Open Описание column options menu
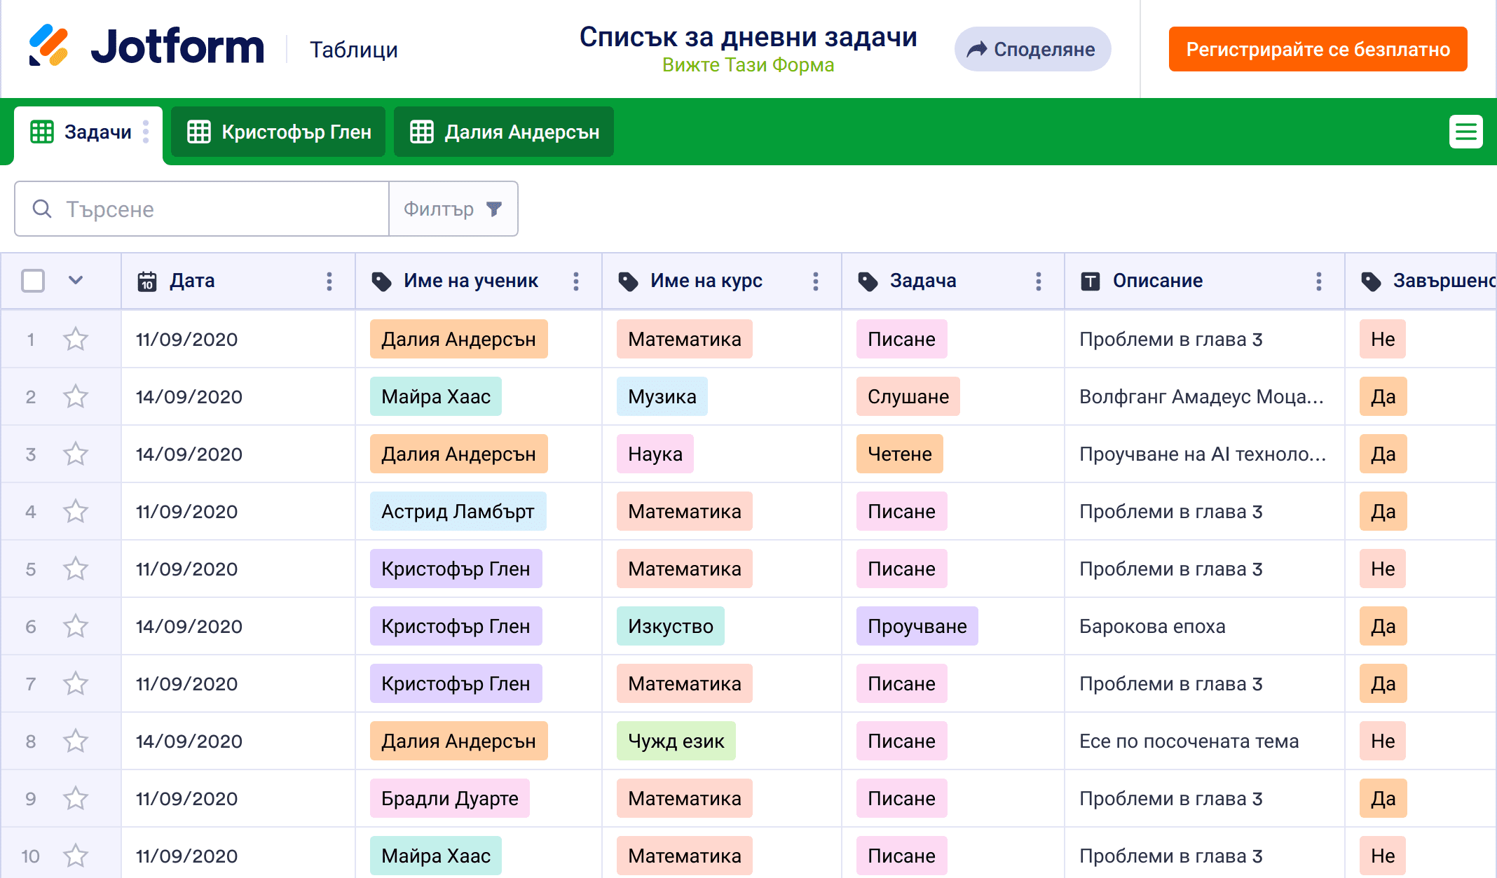This screenshot has height=878, width=1497. click(x=1319, y=281)
